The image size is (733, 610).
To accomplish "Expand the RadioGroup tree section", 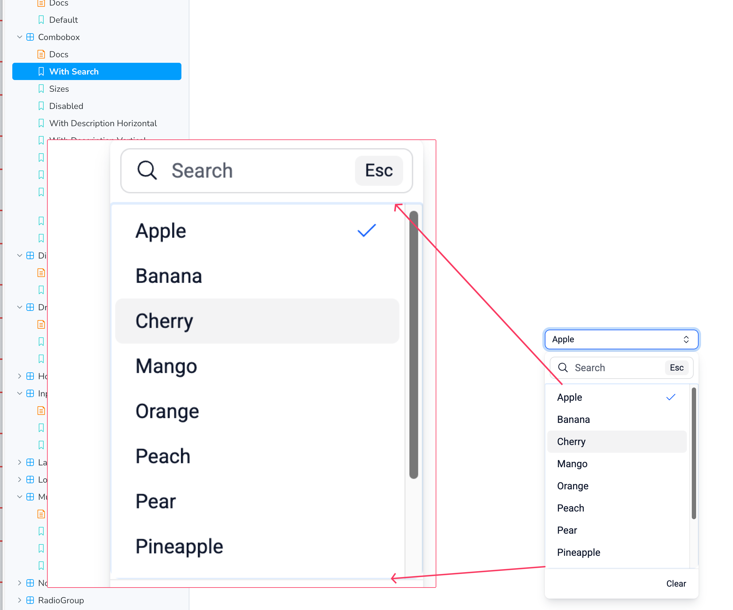I will pos(20,600).
